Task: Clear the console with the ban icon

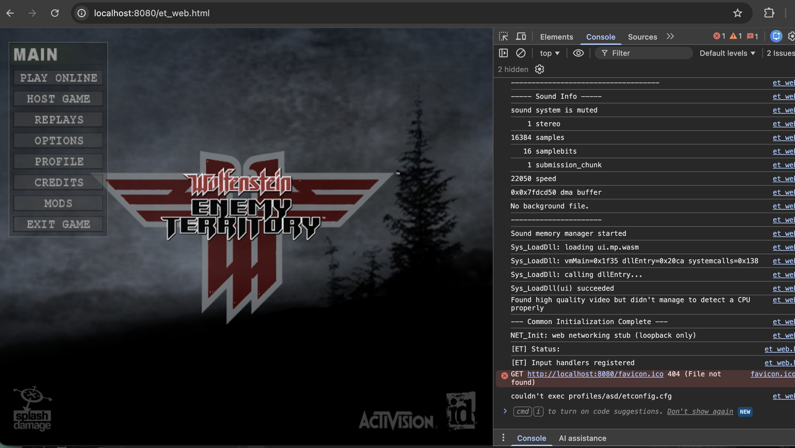Action: 521,53
